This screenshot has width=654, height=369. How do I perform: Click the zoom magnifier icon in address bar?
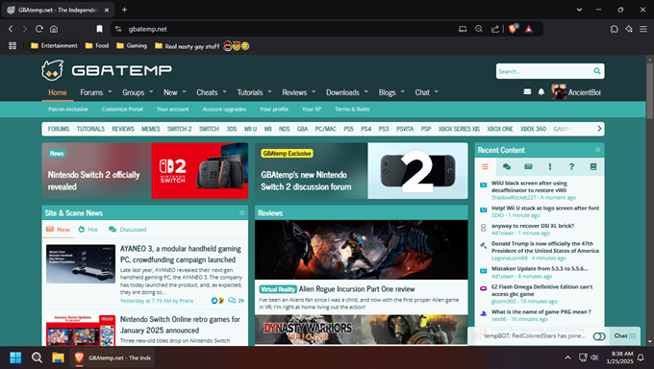[x=479, y=29]
